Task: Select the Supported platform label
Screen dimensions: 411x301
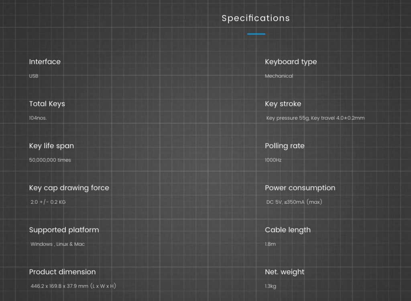Action: click(x=64, y=230)
